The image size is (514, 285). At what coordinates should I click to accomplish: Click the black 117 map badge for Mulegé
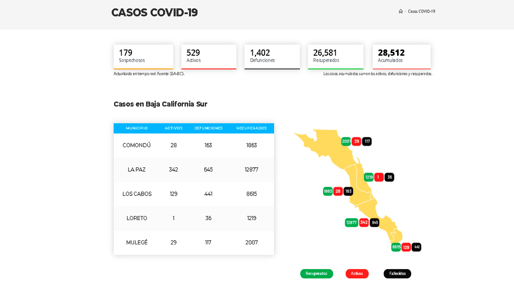[367, 141]
